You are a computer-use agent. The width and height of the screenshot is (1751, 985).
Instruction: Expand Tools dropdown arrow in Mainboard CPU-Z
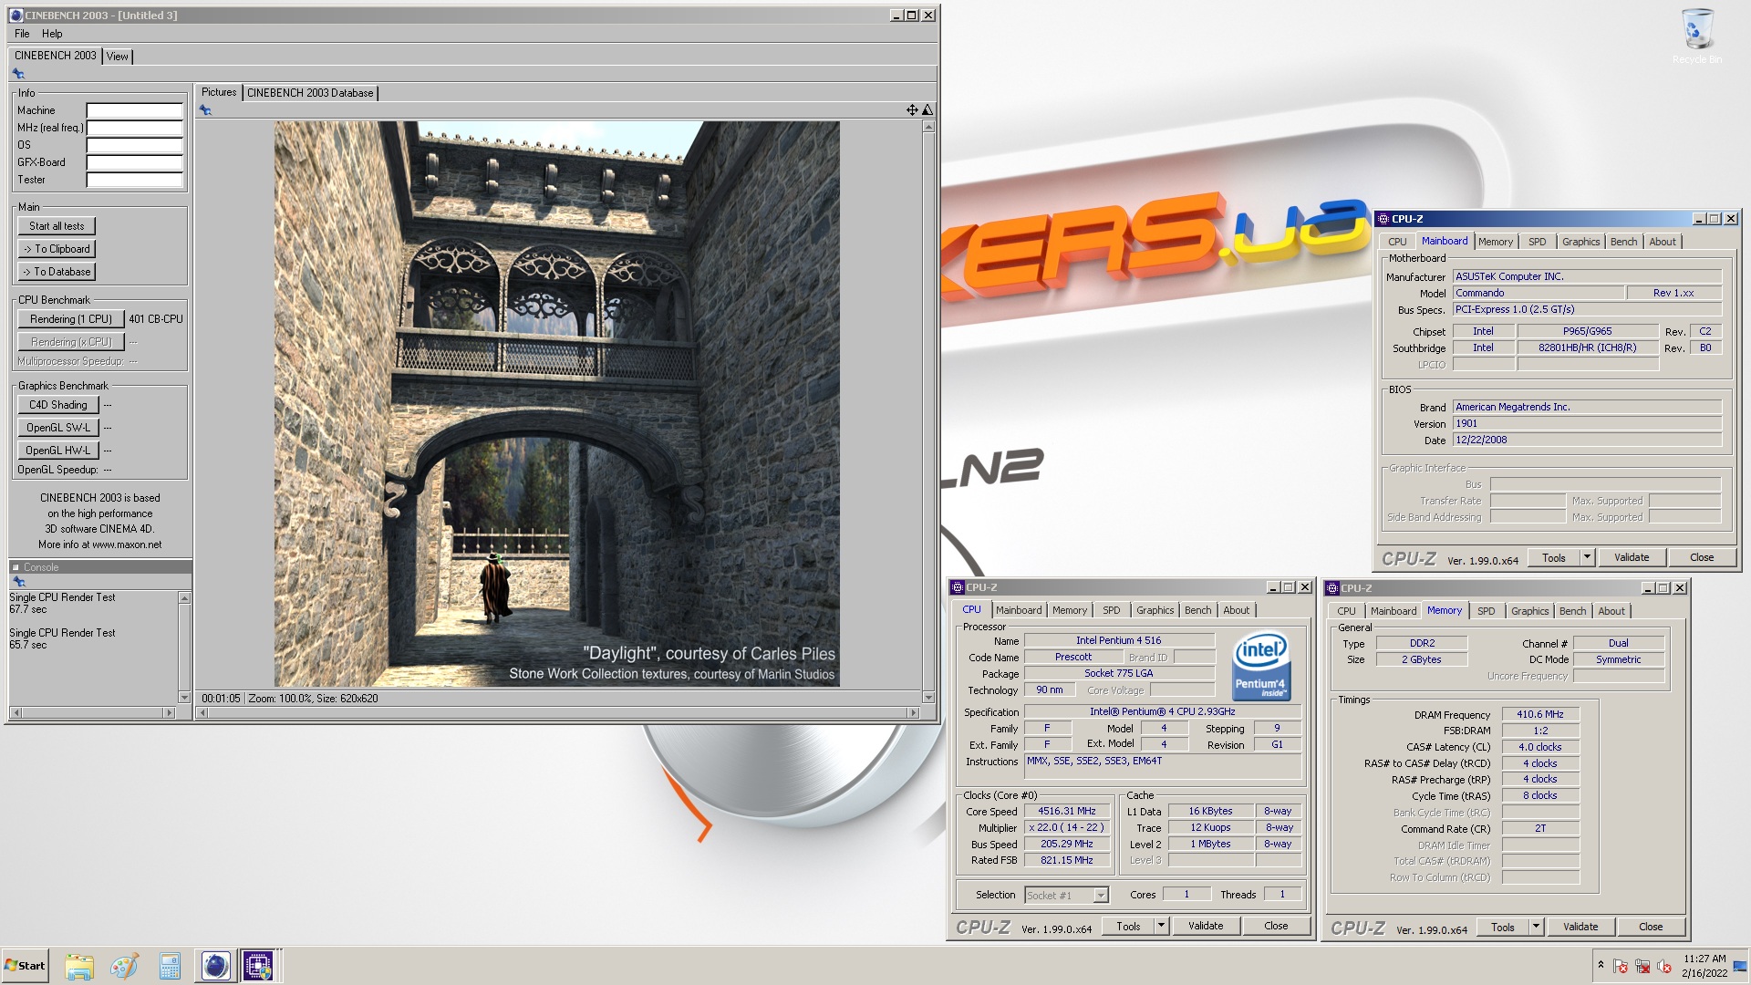point(1587,557)
